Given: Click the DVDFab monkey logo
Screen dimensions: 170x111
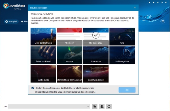Looking at the screenshot, I should coord(6,6).
